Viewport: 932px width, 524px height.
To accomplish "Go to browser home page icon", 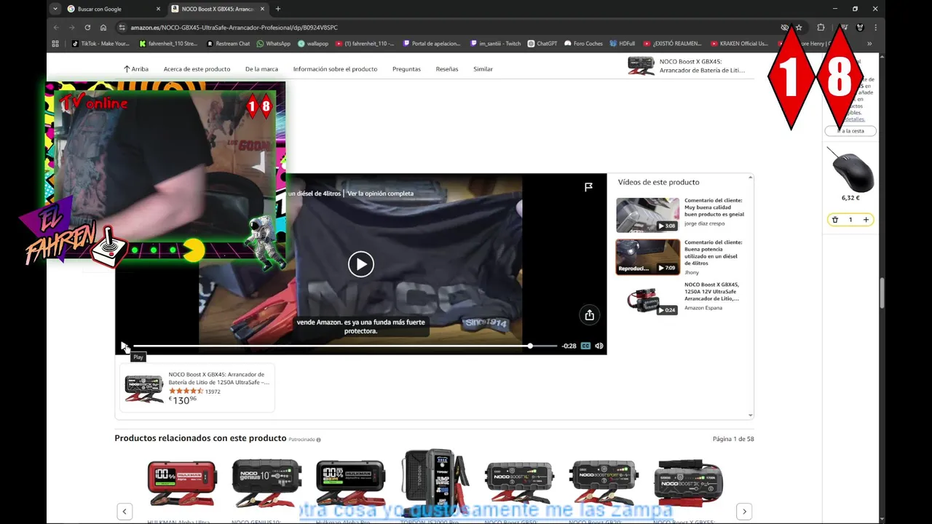I will point(103,28).
